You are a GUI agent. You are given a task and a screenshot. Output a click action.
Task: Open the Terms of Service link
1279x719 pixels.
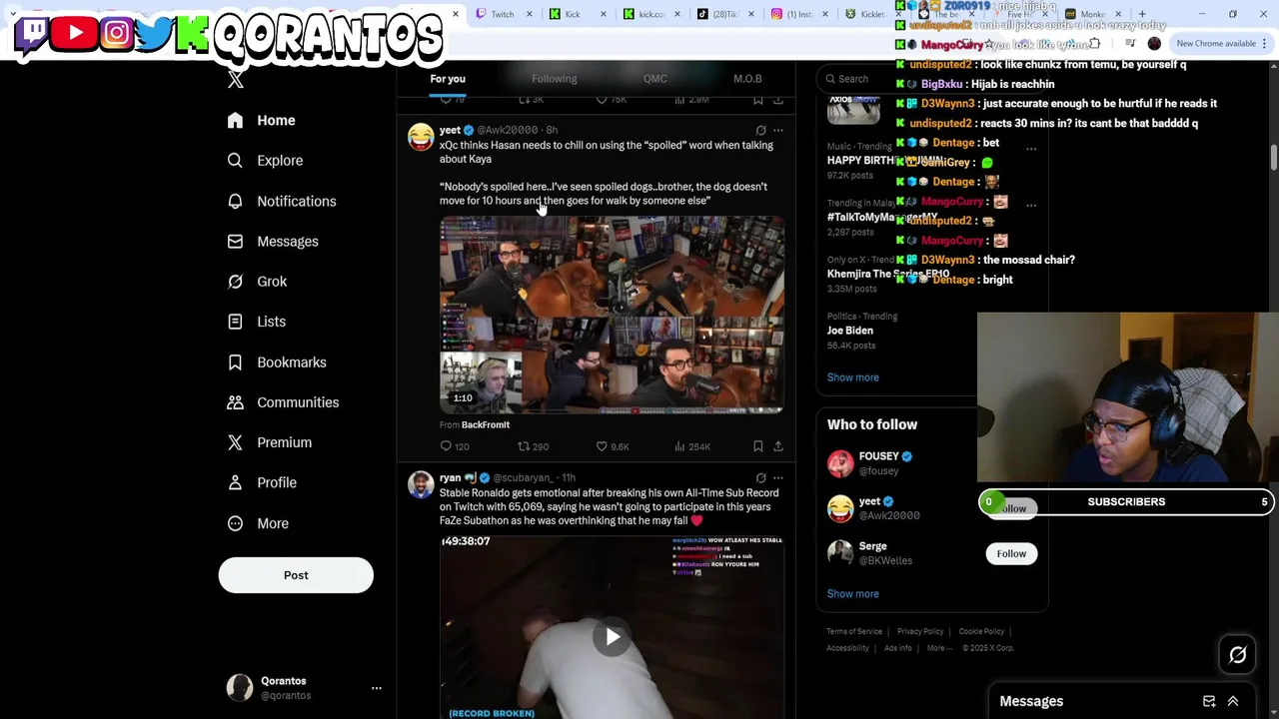[x=854, y=632]
